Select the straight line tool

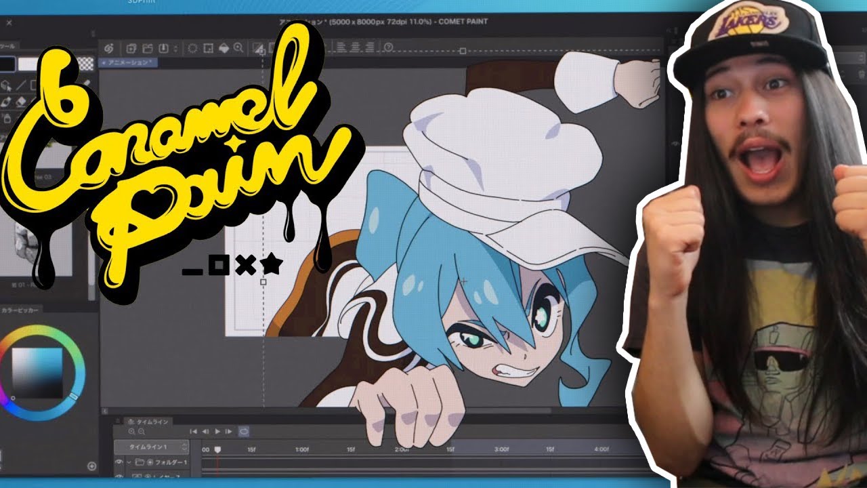tap(21, 85)
